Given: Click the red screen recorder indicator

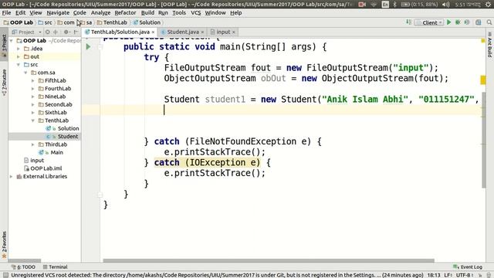Looking at the screenshot, I should coord(362,5).
